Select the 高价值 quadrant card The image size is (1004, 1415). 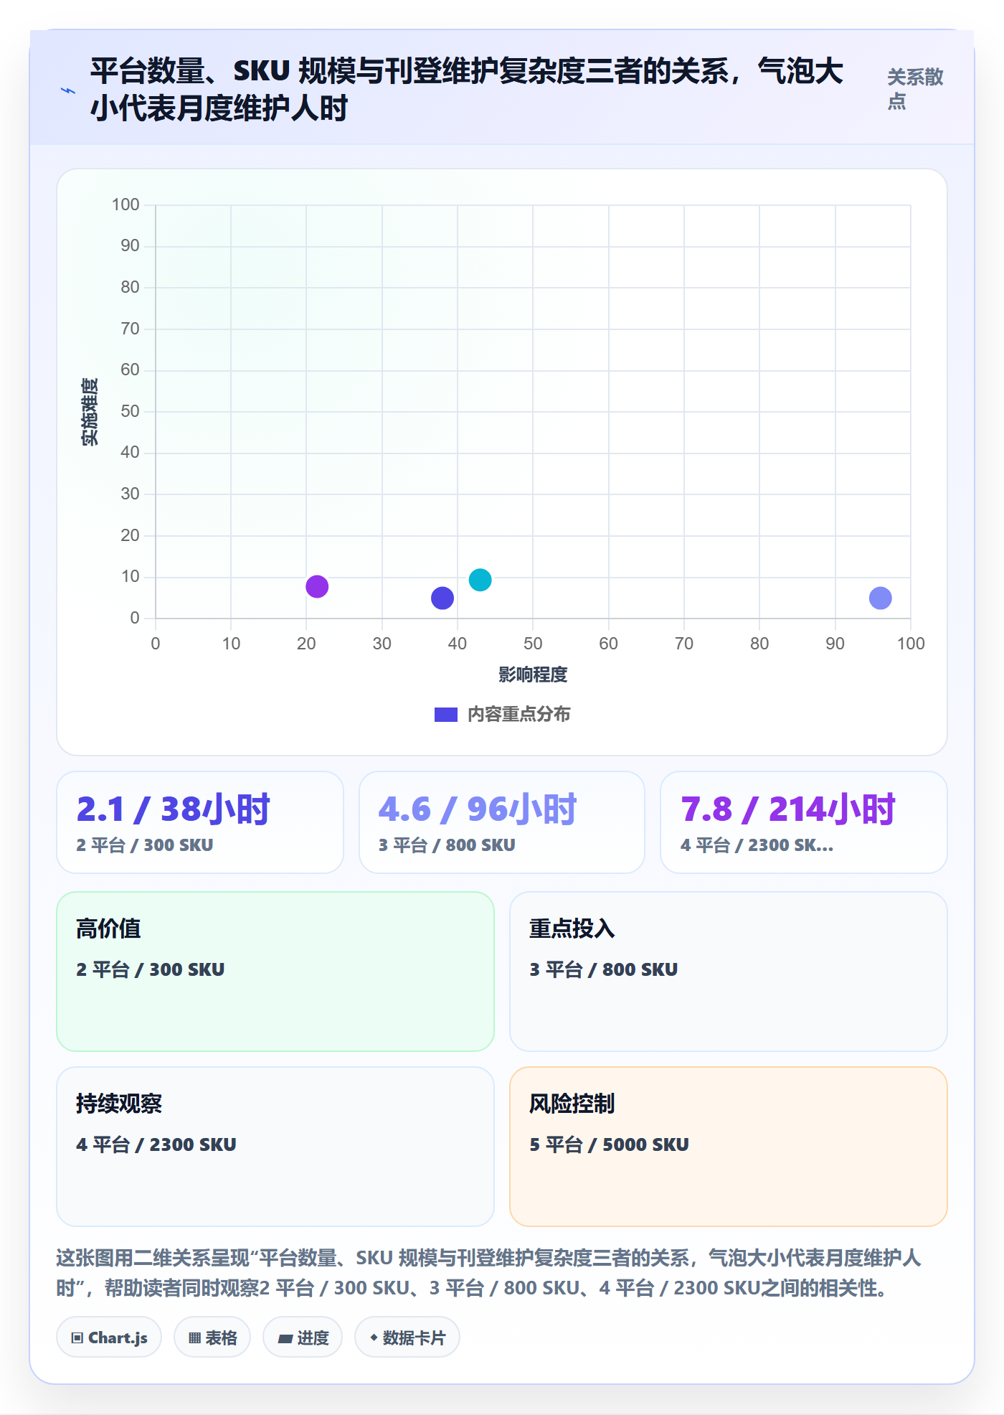pyautogui.click(x=275, y=972)
